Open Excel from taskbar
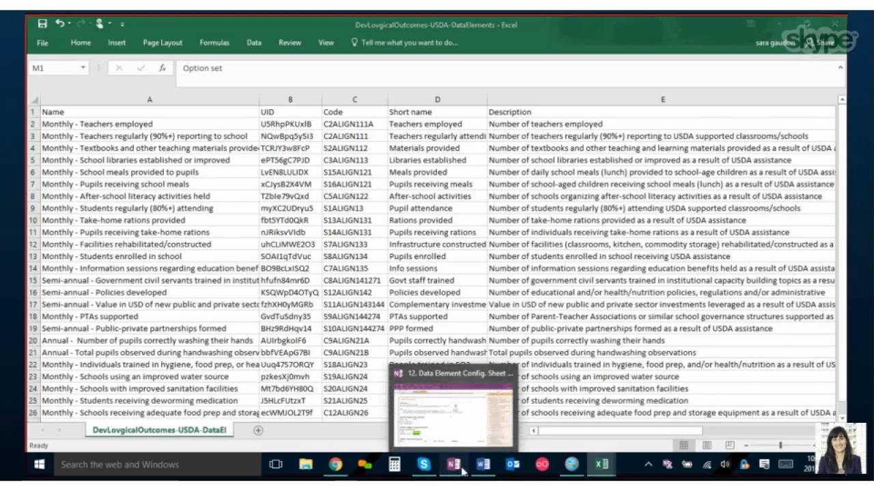The image size is (874, 491). 602,464
